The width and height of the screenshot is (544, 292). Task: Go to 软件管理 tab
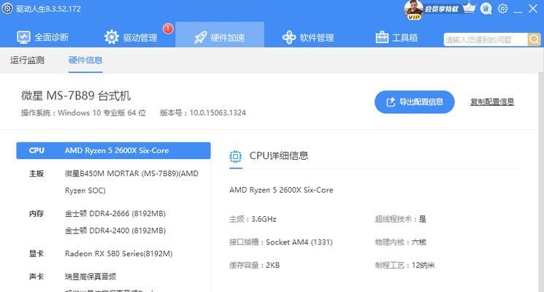coord(308,37)
